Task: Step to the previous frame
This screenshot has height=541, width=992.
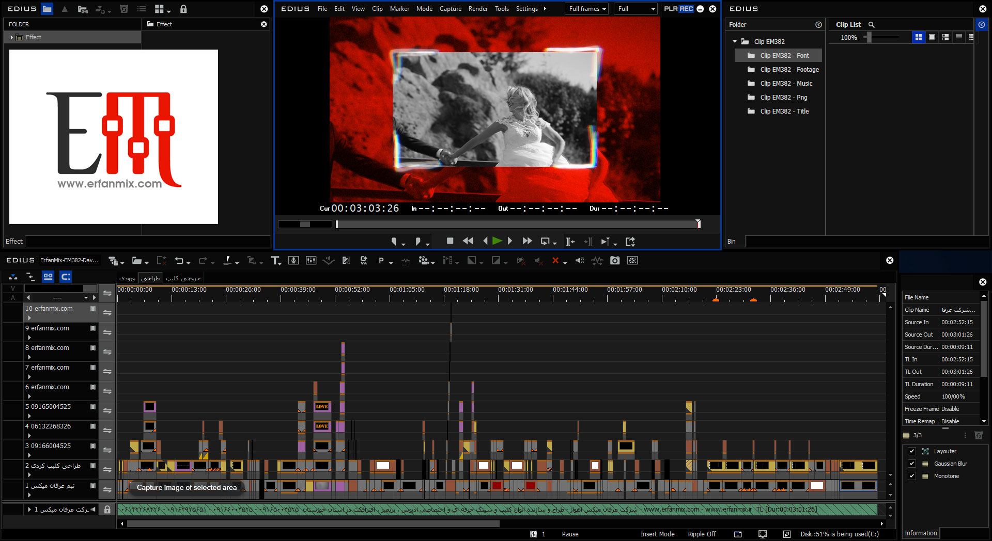Action: [x=485, y=241]
